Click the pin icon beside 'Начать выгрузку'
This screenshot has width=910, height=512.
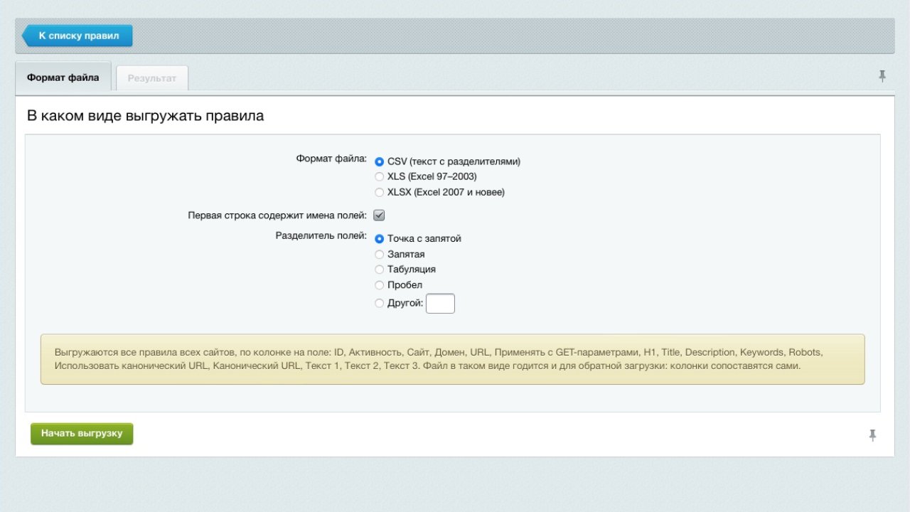click(x=872, y=435)
